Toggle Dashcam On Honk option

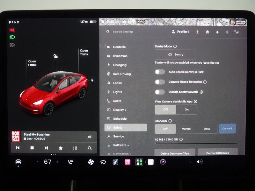coord(228,129)
